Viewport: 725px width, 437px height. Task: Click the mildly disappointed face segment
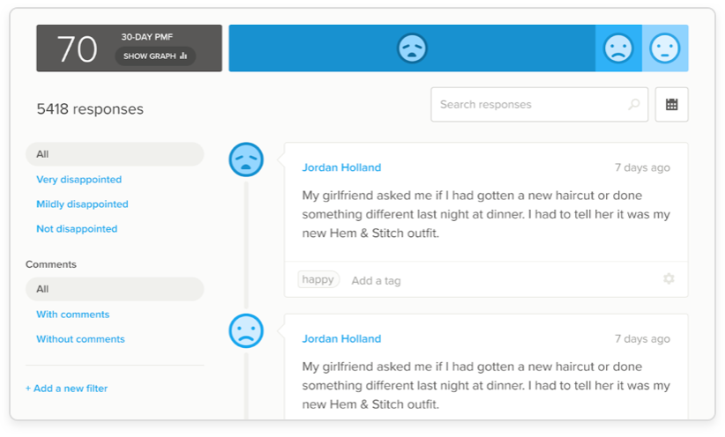618,48
